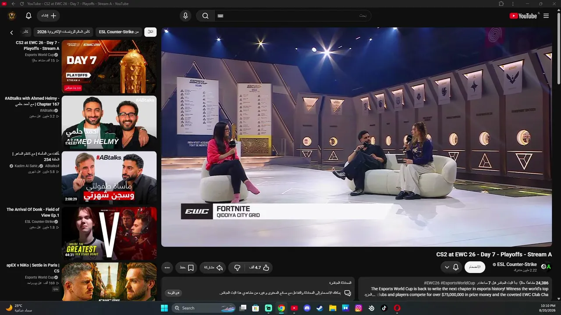
Task: Open the browser three-dot menu
Action: pyautogui.click(x=513, y=4)
